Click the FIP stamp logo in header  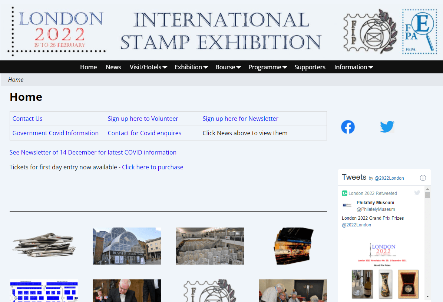point(370,31)
